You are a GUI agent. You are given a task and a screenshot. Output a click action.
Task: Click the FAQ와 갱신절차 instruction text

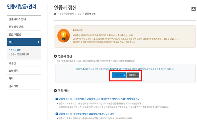point(125,69)
